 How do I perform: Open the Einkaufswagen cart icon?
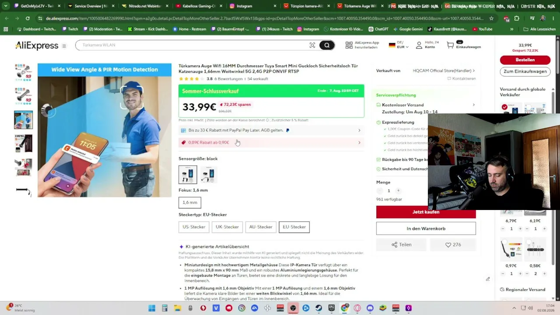tap(450, 45)
